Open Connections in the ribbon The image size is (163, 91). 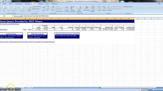tap(37, 7)
